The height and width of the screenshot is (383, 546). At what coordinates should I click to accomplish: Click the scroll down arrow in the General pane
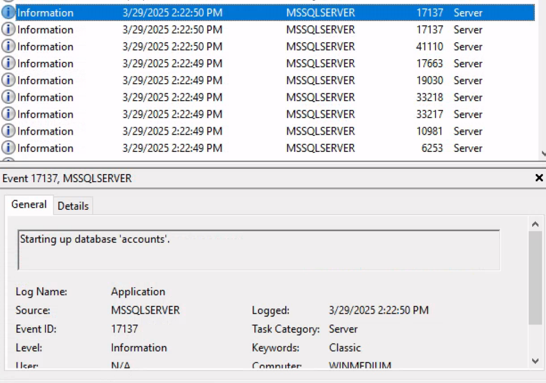coord(536,361)
